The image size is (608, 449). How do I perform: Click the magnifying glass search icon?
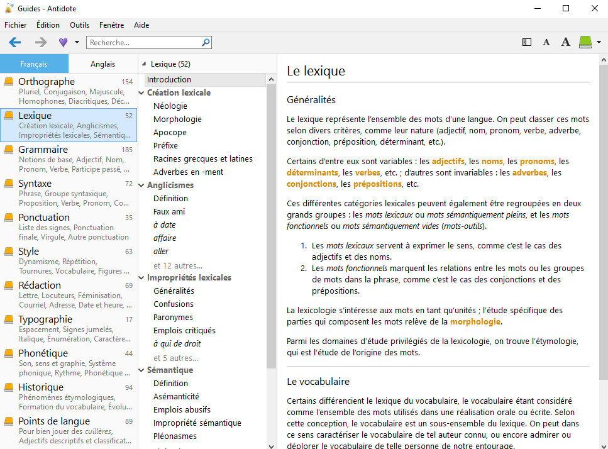click(206, 42)
